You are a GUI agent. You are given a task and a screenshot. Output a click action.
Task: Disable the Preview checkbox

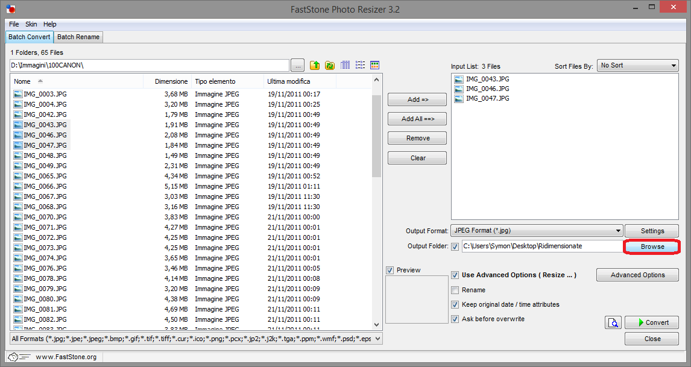click(x=390, y=271)
